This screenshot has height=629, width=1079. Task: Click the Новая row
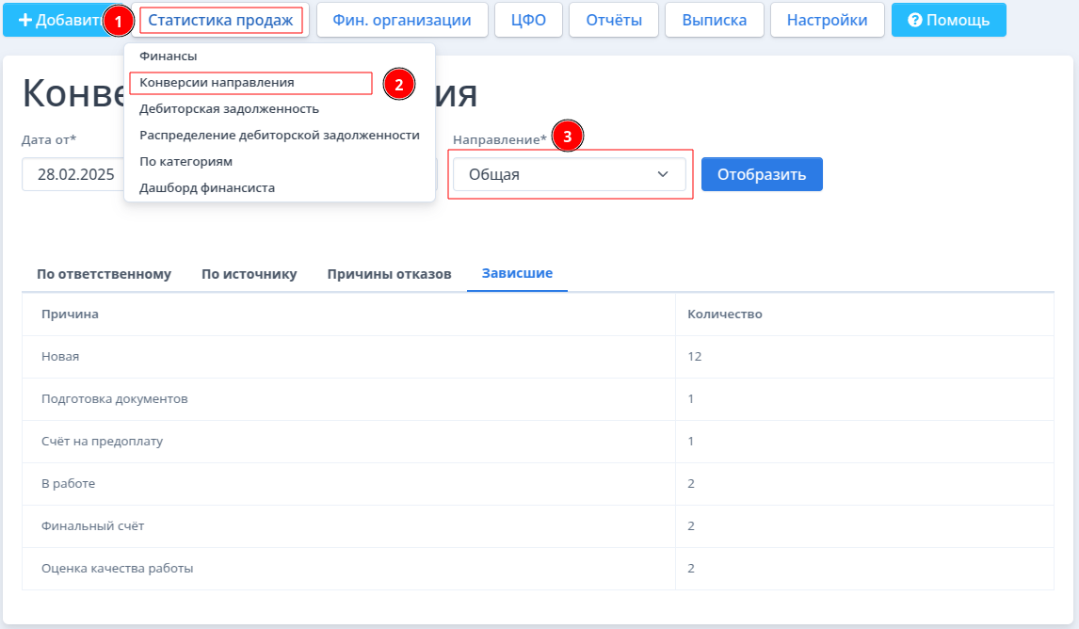538,357
